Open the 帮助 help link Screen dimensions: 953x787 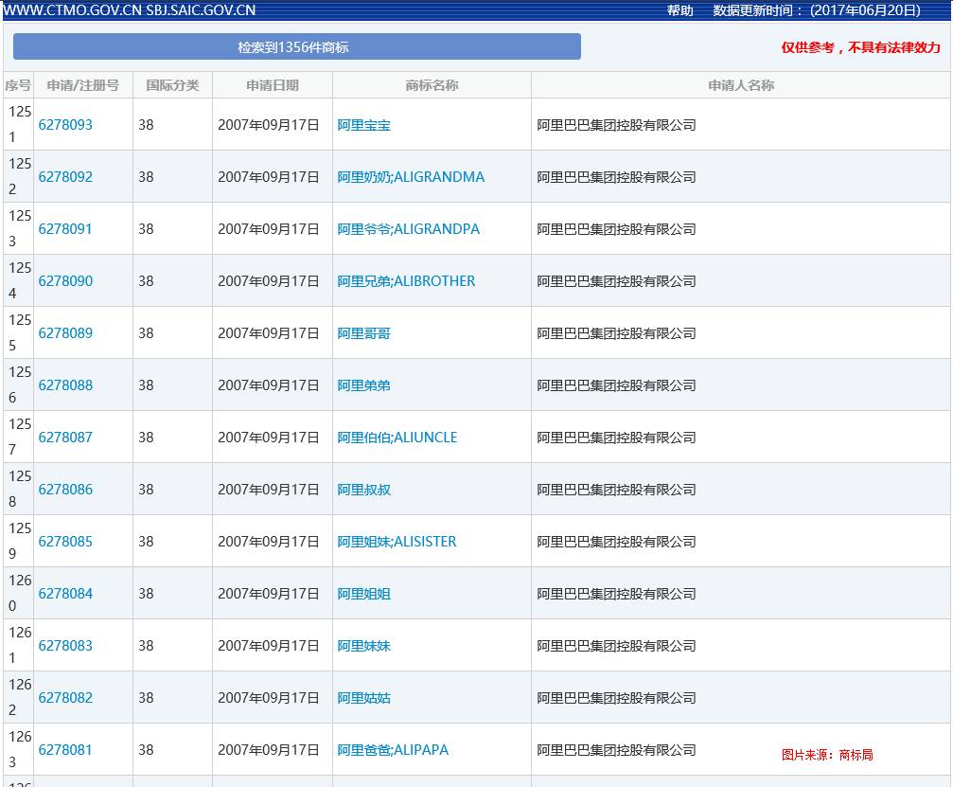coord(679,10)
